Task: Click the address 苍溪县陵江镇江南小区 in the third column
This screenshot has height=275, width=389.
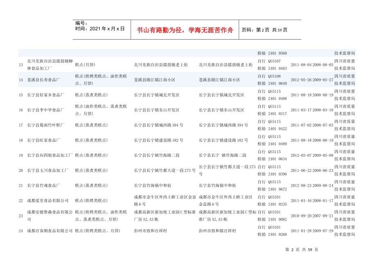Action: coord(154,80)
